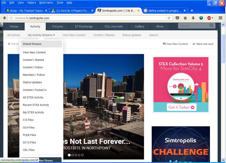
Task: Click the browser address bar URL
Action: [x=89, y=18]
